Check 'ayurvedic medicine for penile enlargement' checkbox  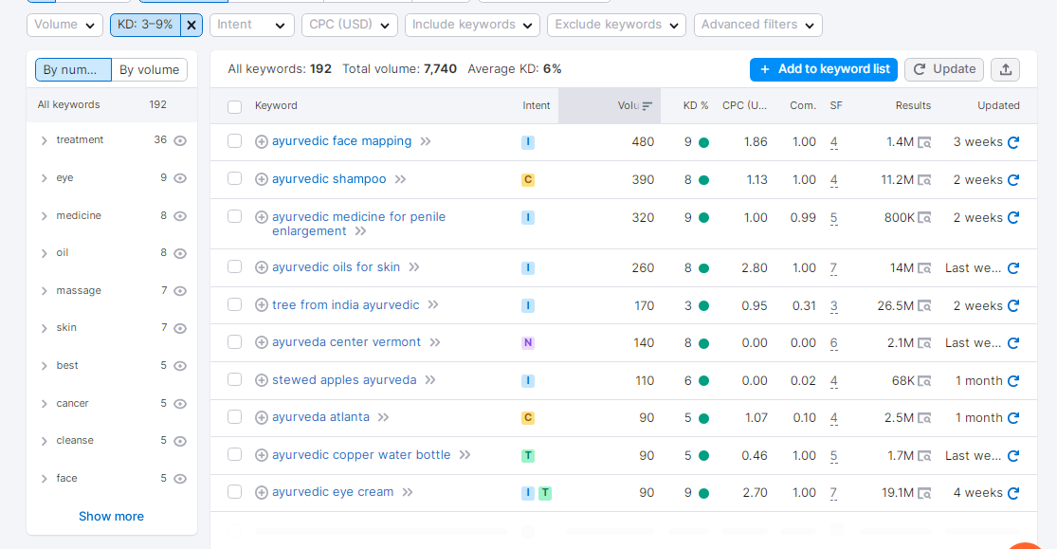pyautogui.click(x=234, y=216)
